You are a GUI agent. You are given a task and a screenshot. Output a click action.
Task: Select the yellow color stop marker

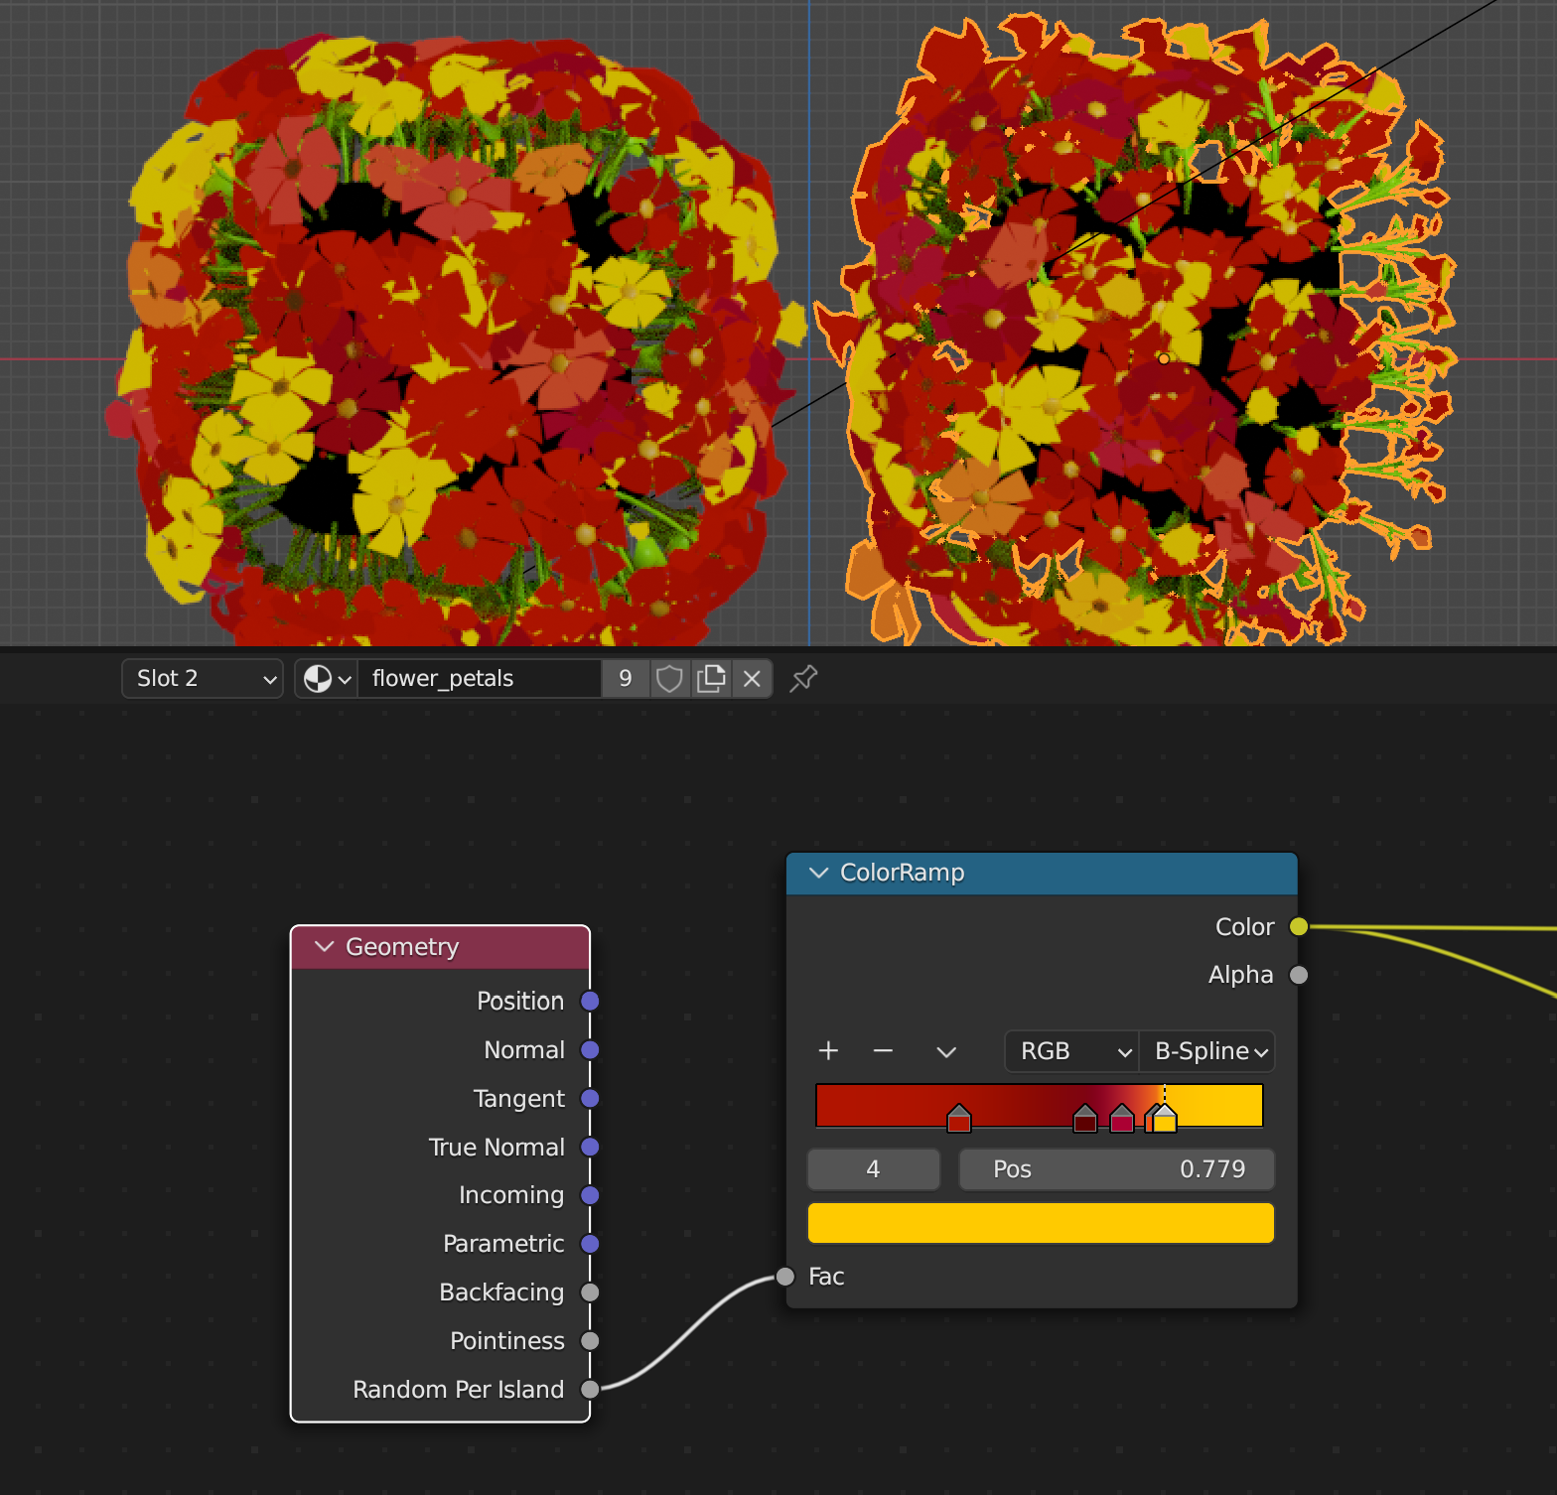[x=1165, y=1119]
